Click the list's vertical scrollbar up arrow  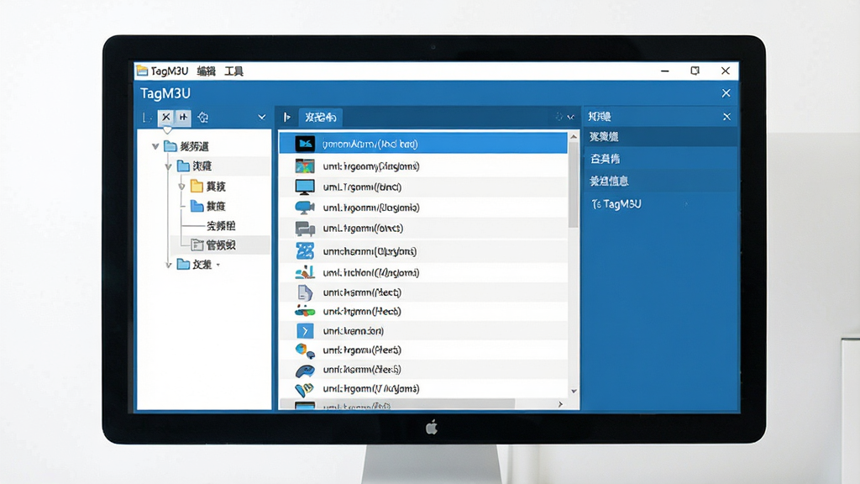pyautogui.click(x=574, y=136)
